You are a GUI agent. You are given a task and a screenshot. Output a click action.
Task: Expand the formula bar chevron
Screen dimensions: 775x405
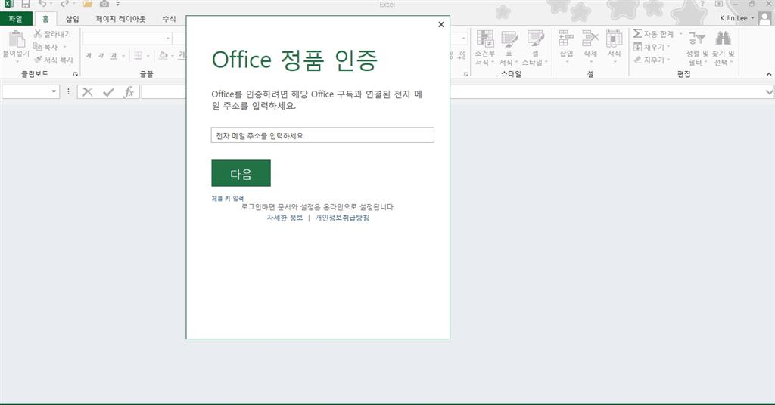tap(769, 91)
